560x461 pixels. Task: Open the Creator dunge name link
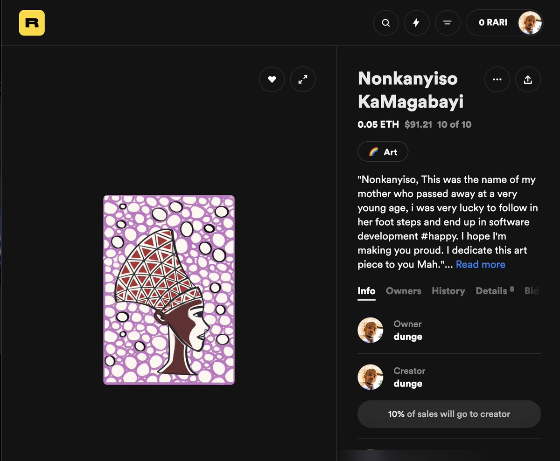(408, 384)
